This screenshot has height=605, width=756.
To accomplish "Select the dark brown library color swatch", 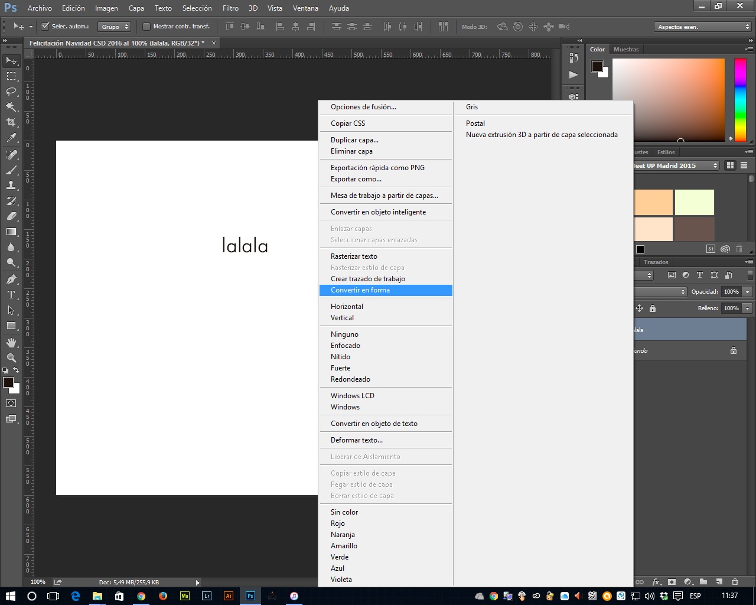I will coord(695,229).
